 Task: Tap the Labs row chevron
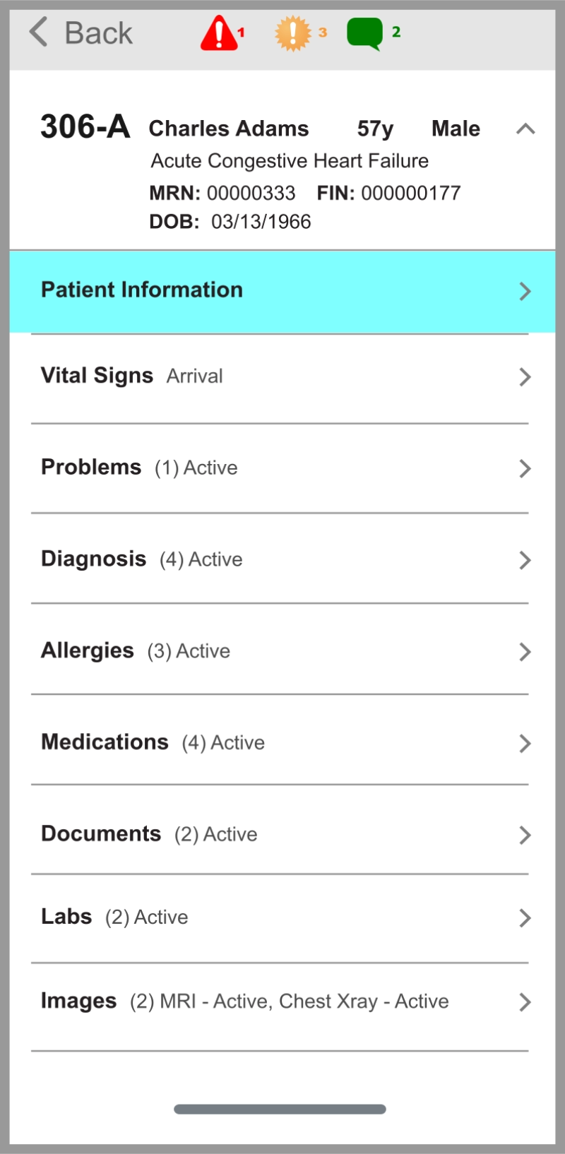coord(525,917)
